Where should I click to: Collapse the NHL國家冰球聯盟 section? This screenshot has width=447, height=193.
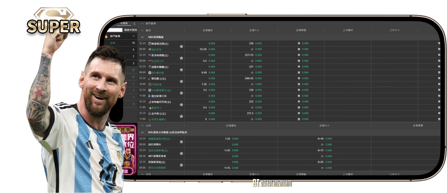142,132
